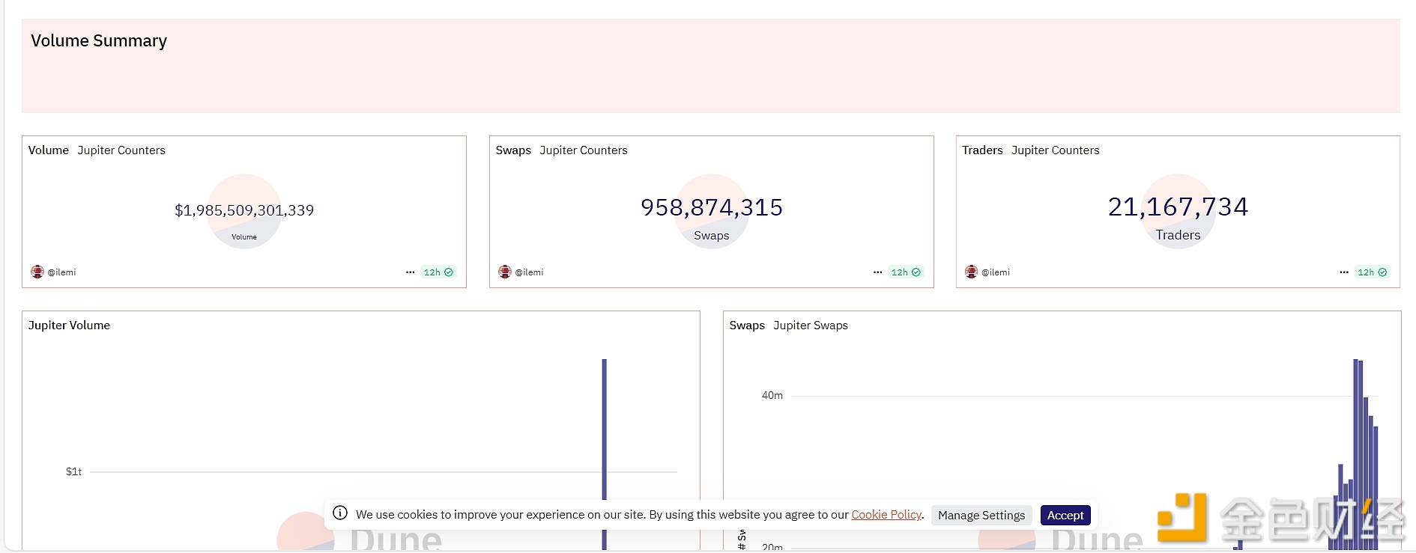
Task: Open @ilemi profile link on Traders card
Action: tap(996, 272)
